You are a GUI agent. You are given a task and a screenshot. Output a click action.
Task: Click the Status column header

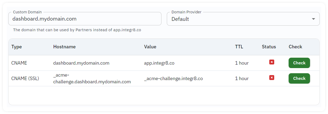[x=269, y=47]
